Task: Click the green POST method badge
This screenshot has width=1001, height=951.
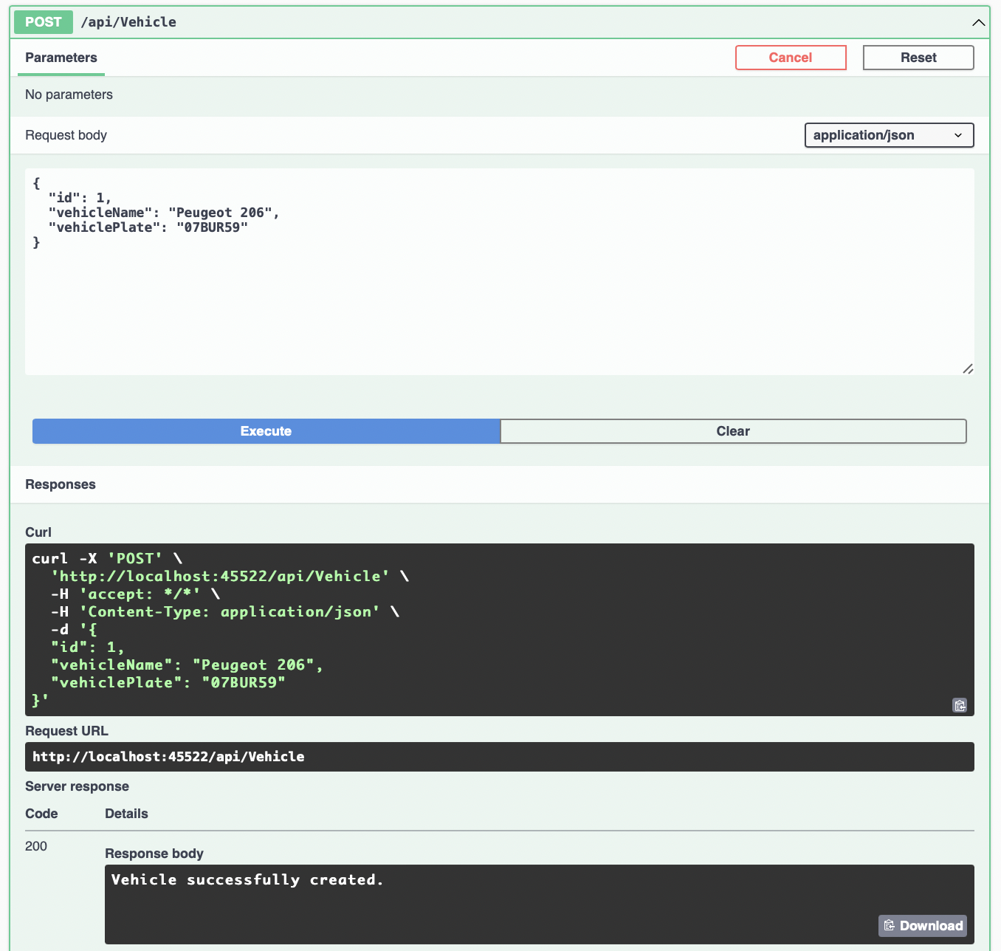Action: click(x=43, y=22)
